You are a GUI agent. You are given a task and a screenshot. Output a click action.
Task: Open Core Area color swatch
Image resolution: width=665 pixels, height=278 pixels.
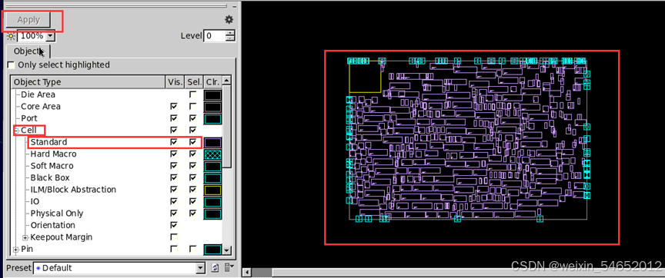click(213, 107)
